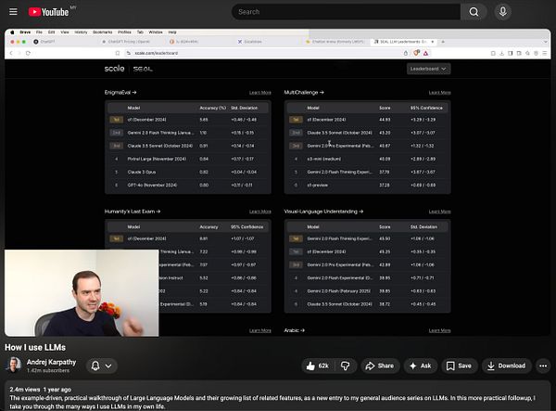Click 'Gemini 2.0 Flash (February 2025)' row

click(x=367, y=291)
